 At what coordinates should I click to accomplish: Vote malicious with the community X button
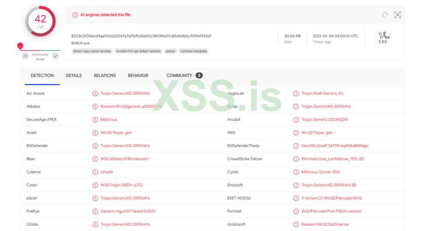coord(25,56)
